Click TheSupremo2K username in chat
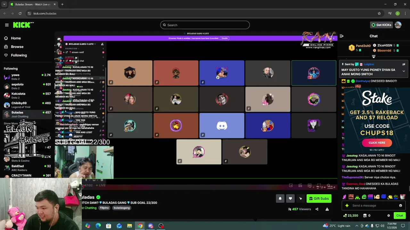This screenshot has width=410, height=230. [x=352, y=177]
